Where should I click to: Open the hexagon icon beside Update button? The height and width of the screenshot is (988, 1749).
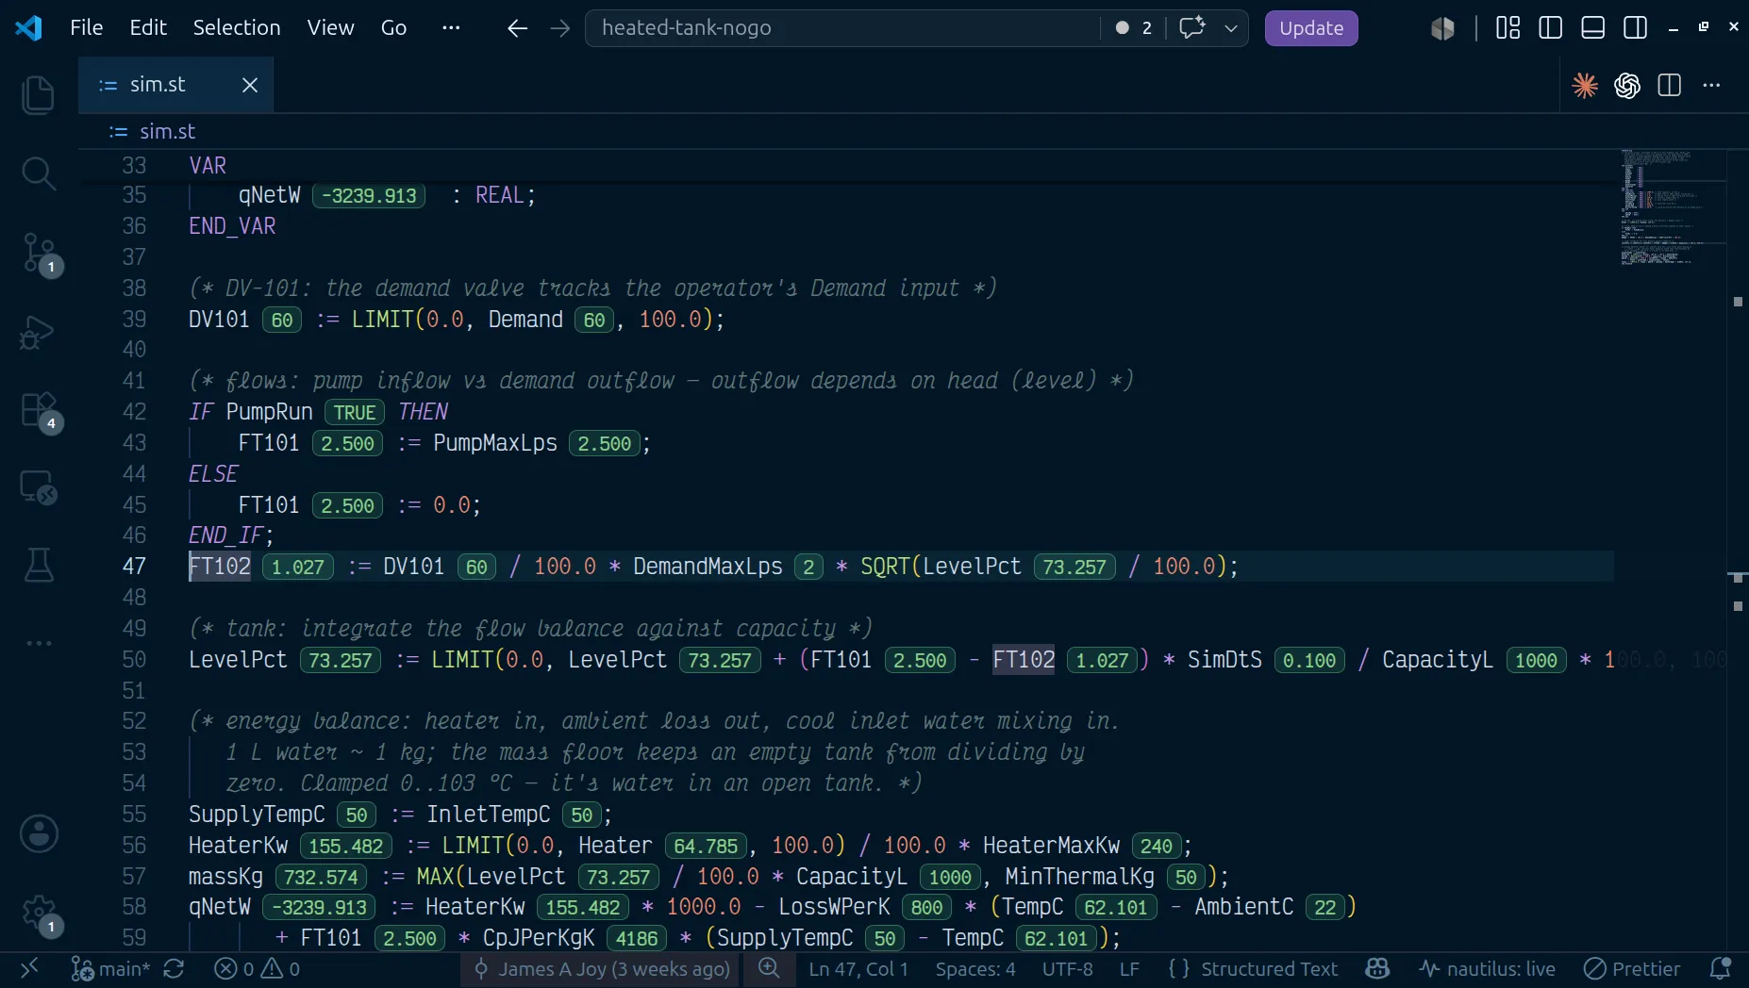tap(1442, 28)
